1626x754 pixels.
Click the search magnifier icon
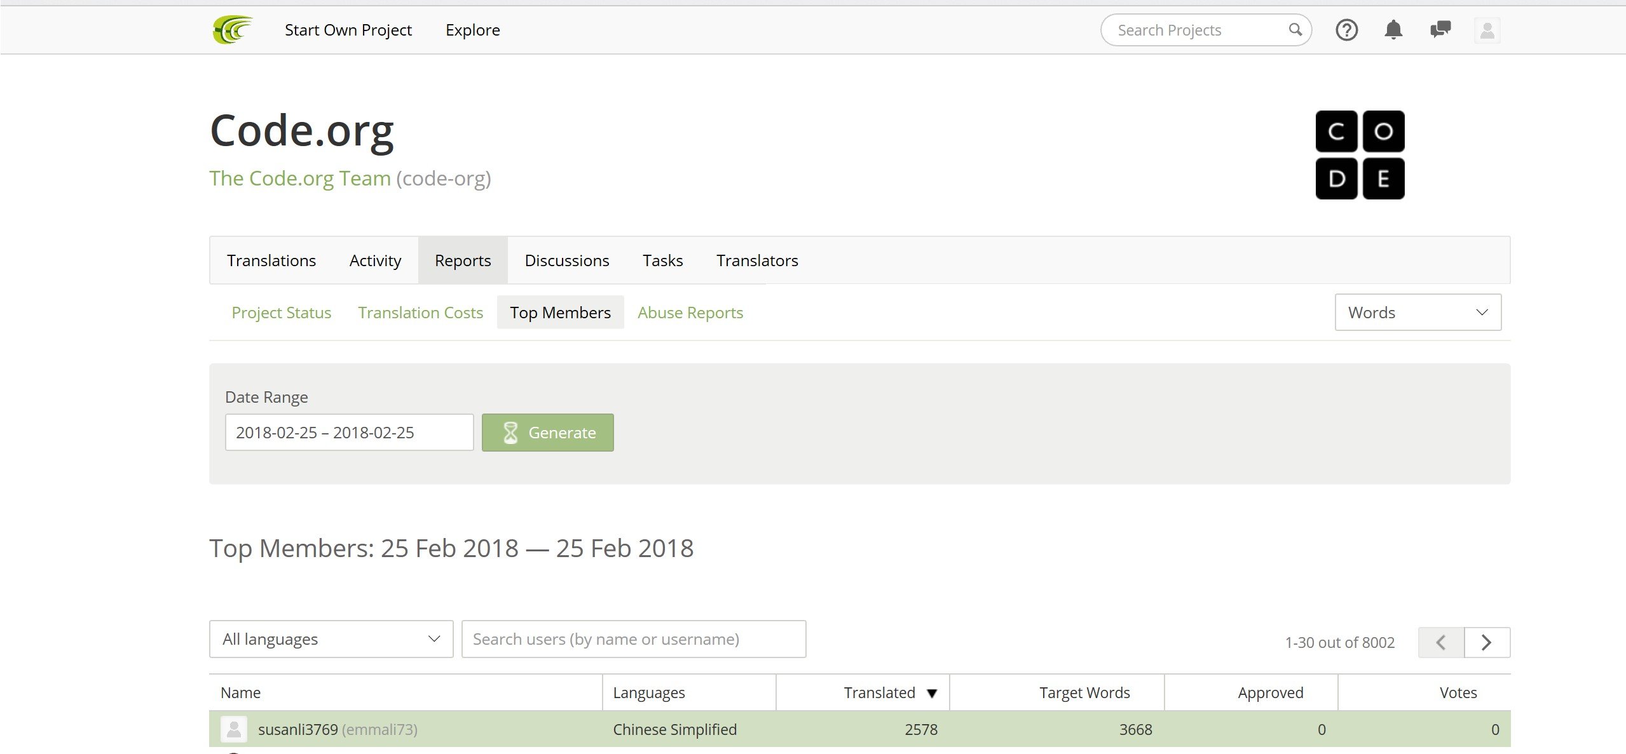click(1295, 30)
